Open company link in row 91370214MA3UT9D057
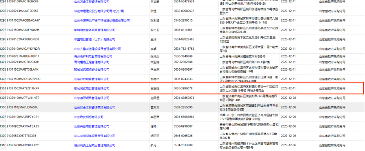365x151 pixels. pos(99,11)
